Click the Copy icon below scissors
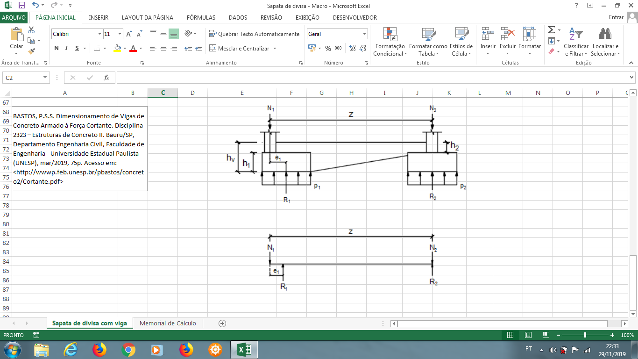Viewport: 638px width, 359px height. tap(32, 40)
